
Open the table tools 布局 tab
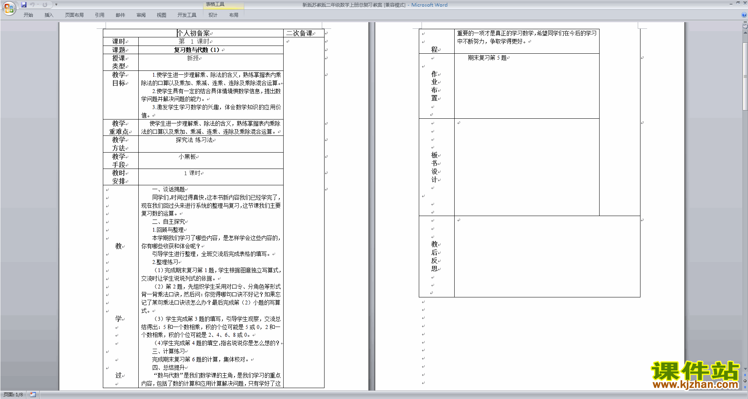[x=234, y=15]
